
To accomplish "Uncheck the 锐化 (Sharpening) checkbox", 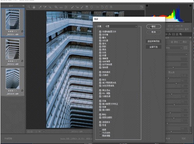I will click(100, 80).
